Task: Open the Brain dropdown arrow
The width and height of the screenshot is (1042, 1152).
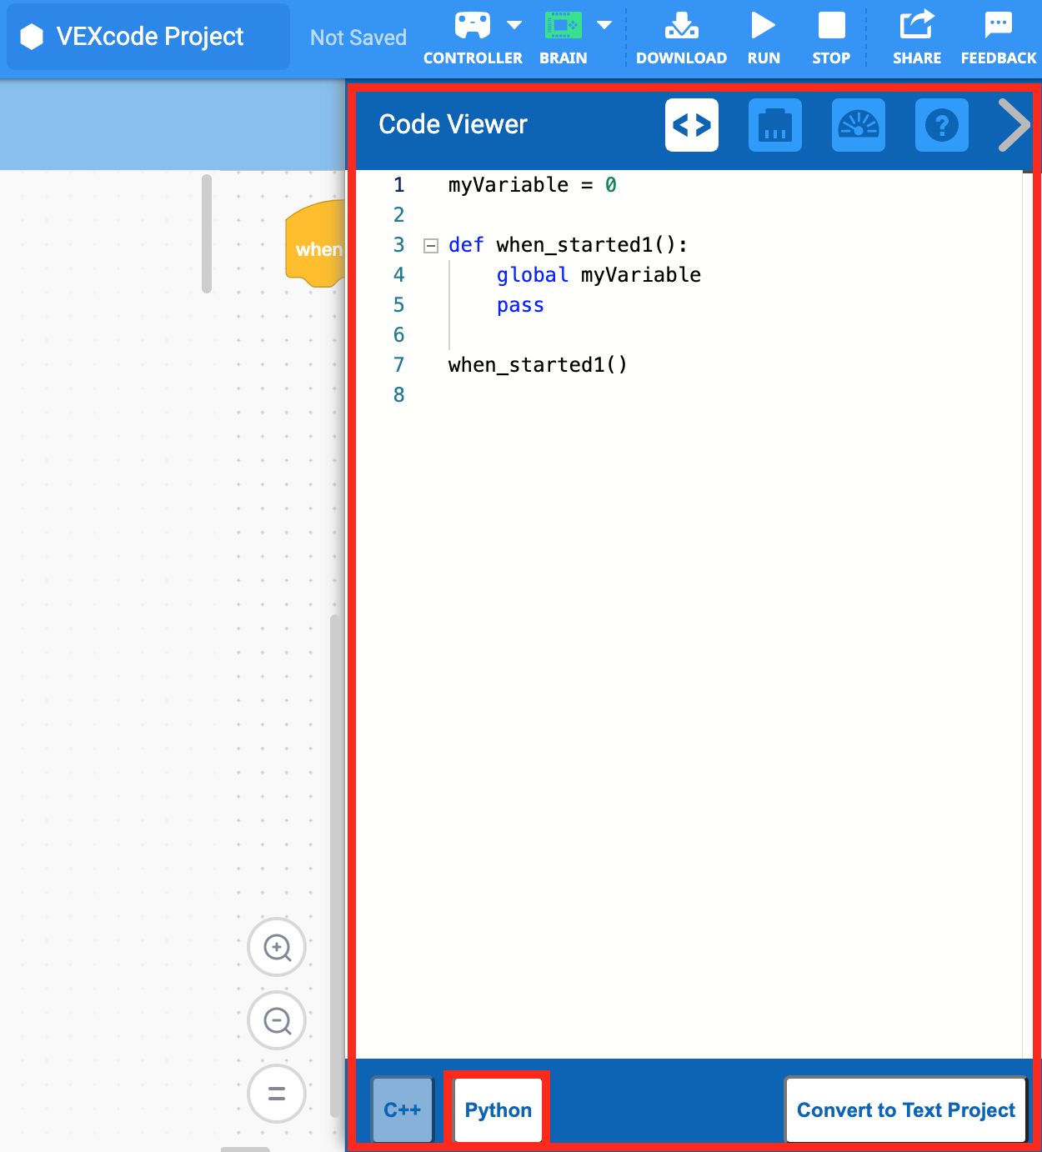Action: pyautogui.click(x=604, y=23)
